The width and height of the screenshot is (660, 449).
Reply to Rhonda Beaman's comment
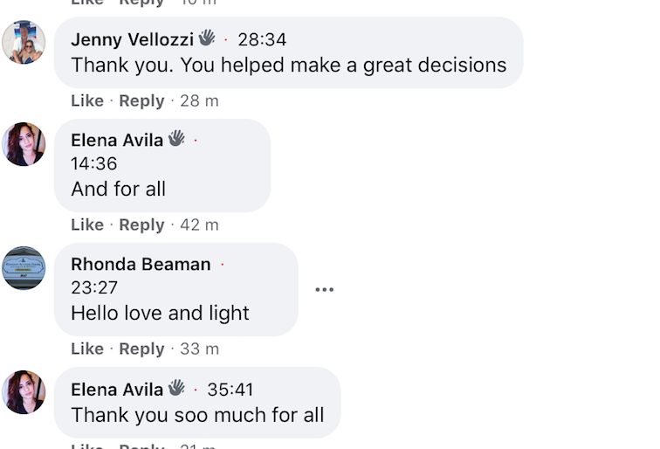click(x=141, y=349)
